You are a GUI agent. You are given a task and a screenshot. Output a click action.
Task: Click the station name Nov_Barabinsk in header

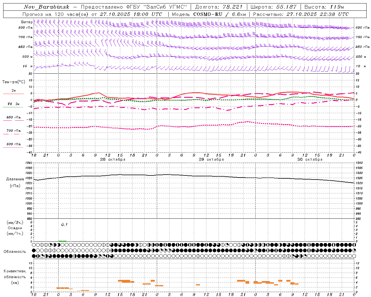pos(46,7)
